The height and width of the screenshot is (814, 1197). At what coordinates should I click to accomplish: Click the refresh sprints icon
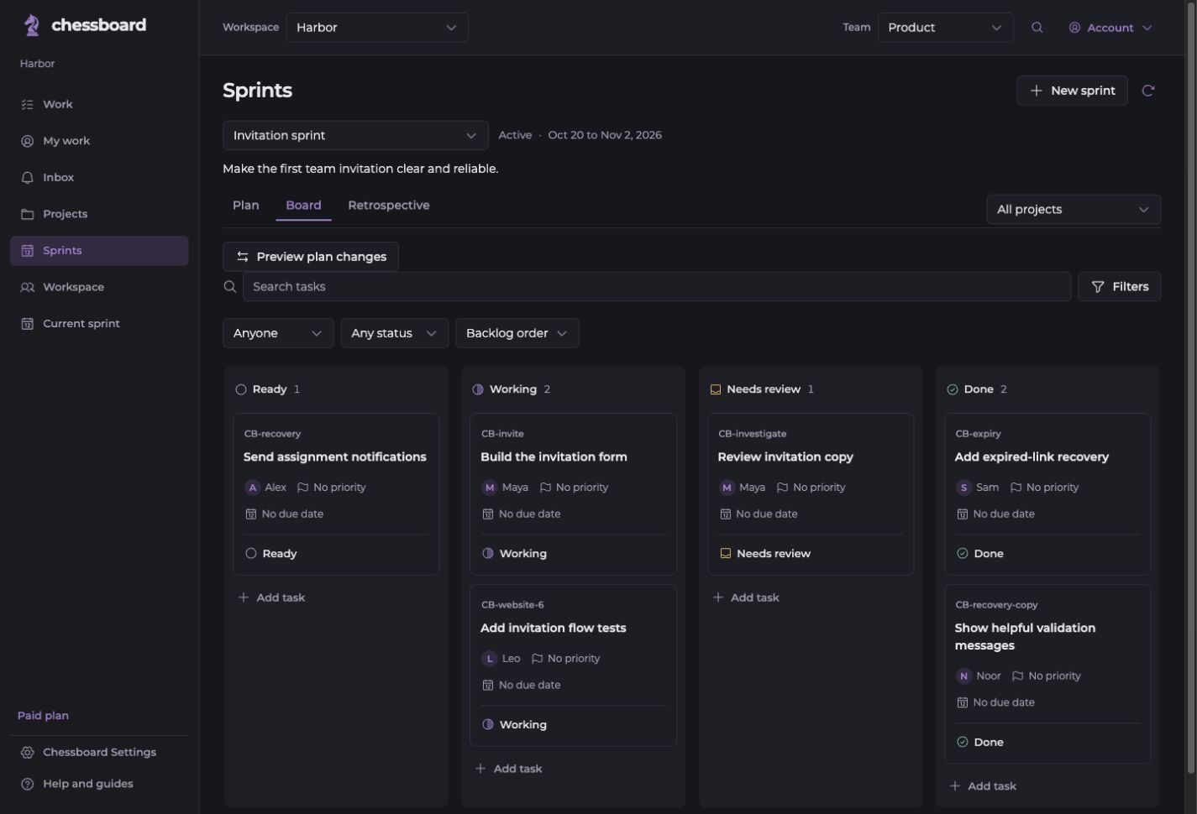[x=1148, y=91]
